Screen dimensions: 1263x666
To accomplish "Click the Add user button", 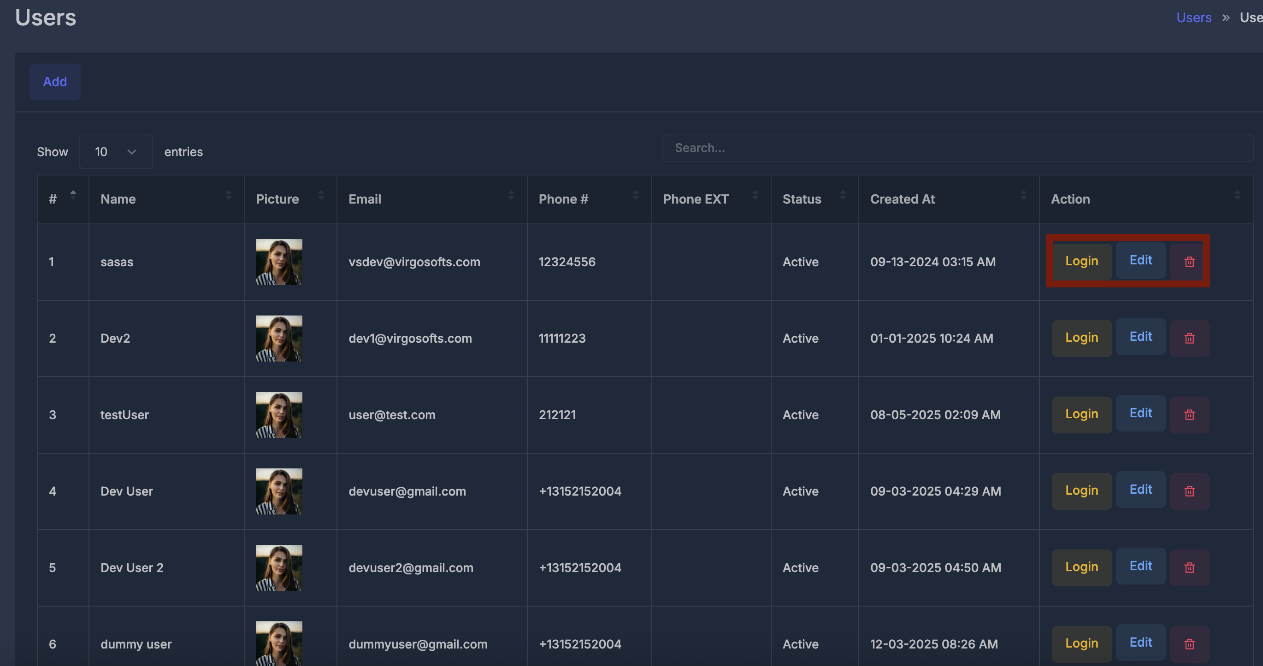I will click(x=55, y=82).
